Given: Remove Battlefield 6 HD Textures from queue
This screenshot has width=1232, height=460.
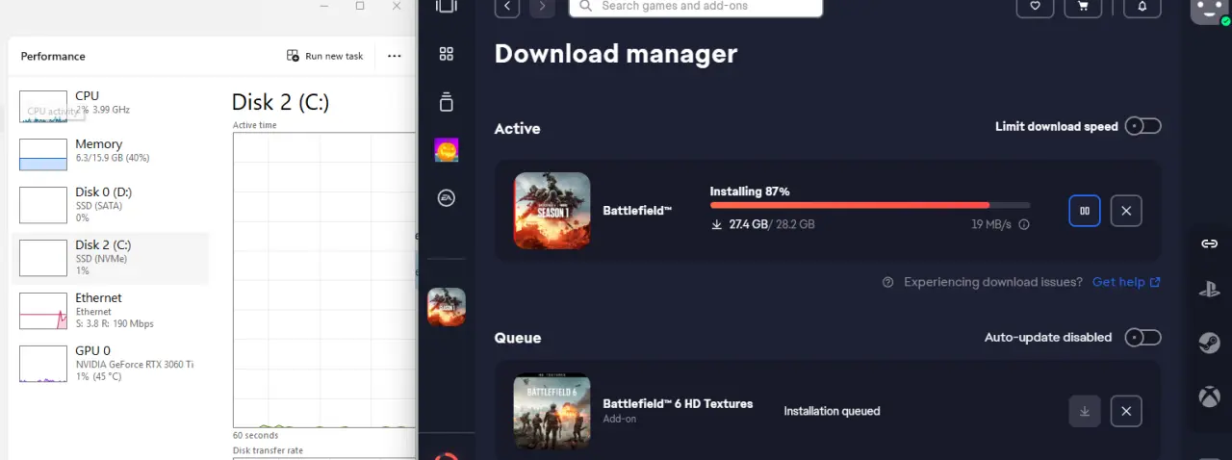Looking at the screenshot, I should tap(1126, 411).
